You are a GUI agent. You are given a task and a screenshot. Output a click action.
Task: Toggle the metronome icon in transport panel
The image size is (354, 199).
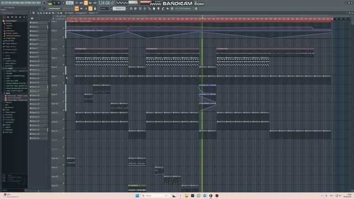click(x=76, y=3)
